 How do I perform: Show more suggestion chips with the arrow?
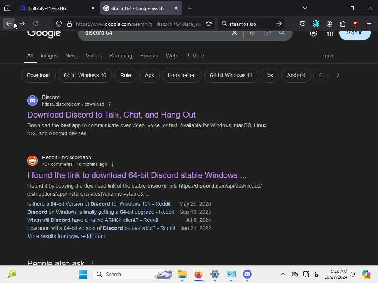(x=338, y=75)
